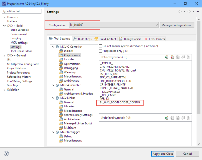Enable Do not search system directories

[101, 46]
